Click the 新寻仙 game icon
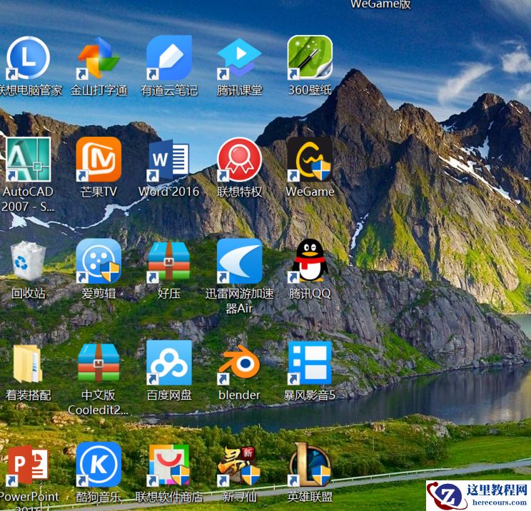This screenshot has height=511, width=531. click(239, 465)
